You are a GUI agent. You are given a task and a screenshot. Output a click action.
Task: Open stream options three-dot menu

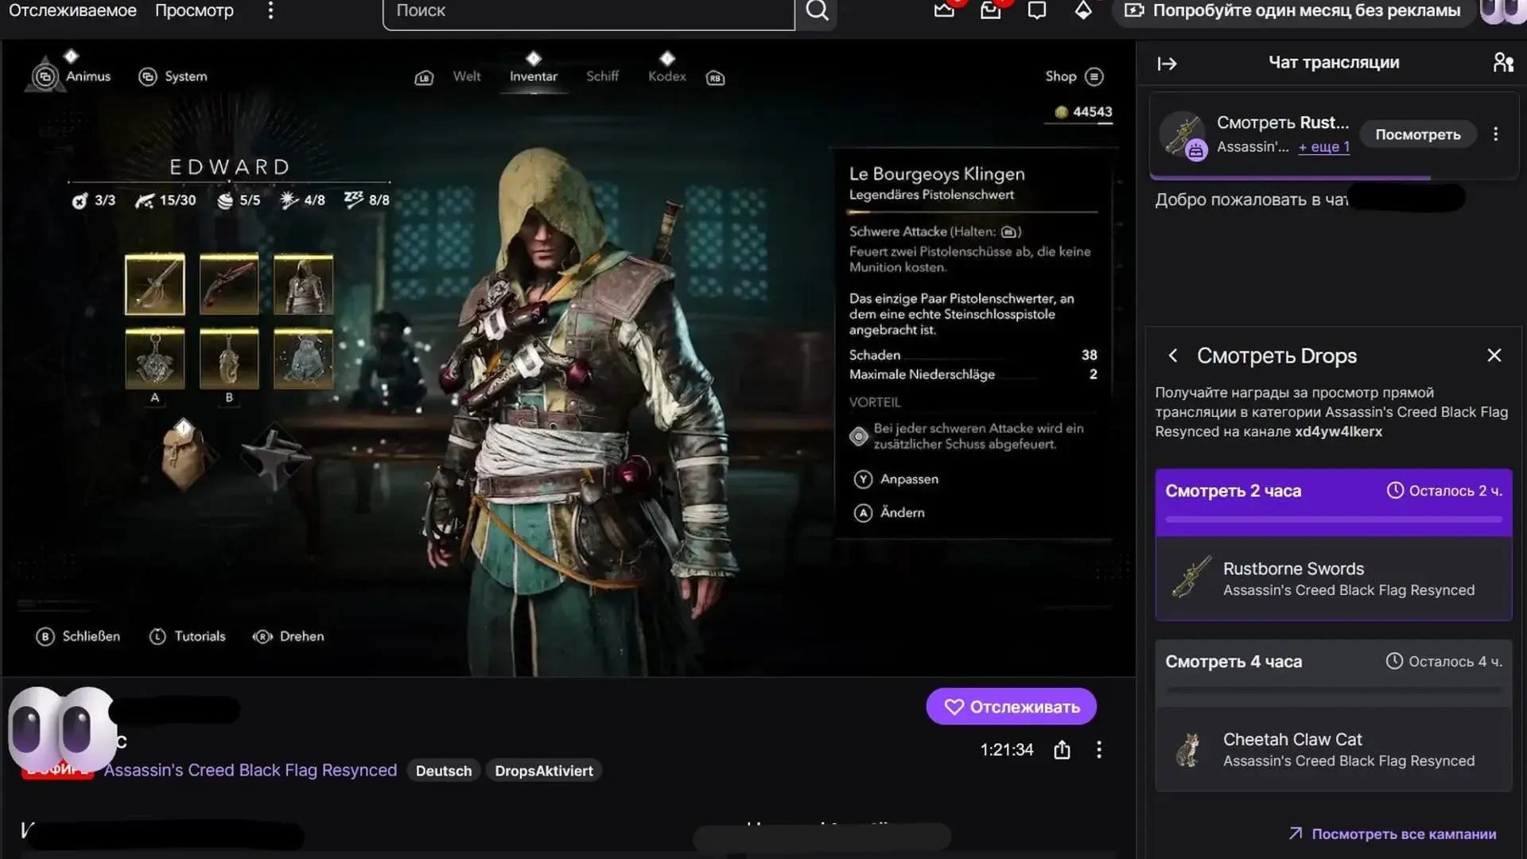pyautogui.click(x=1099, y=749)
